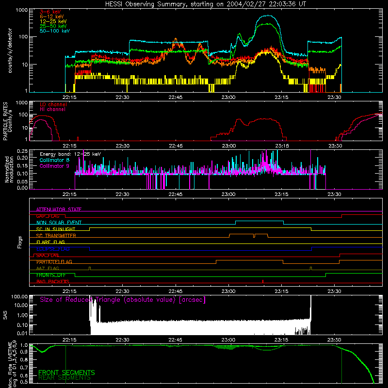Select the 6-12 keV legend entry

[52, 16]
